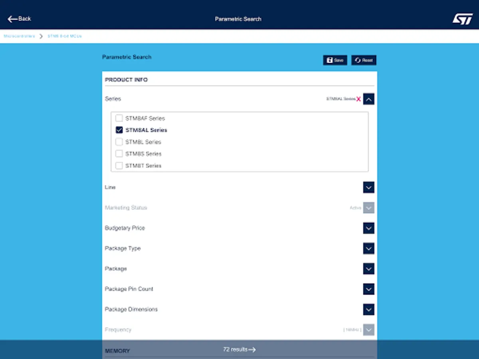Viewport: 479px width, 359px height.
Task: Check the STM8AF Series checkbox
Action: pos(119,118)
